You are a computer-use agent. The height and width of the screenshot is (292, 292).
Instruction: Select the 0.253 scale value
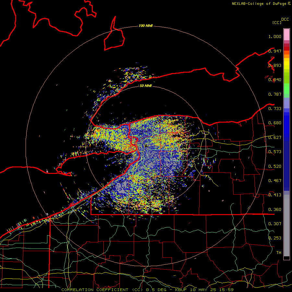[x=275, y=238]
